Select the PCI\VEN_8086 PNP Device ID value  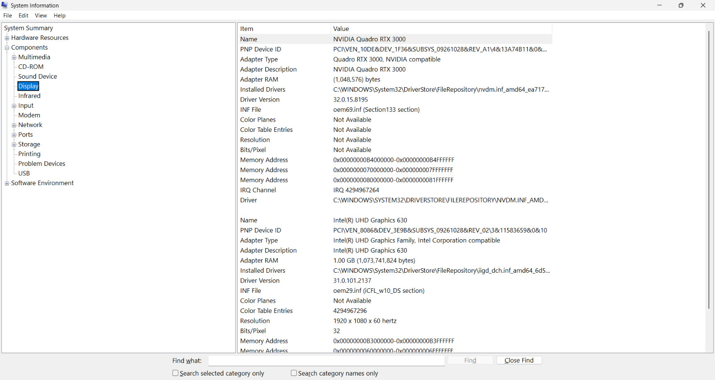pos(440,230)
